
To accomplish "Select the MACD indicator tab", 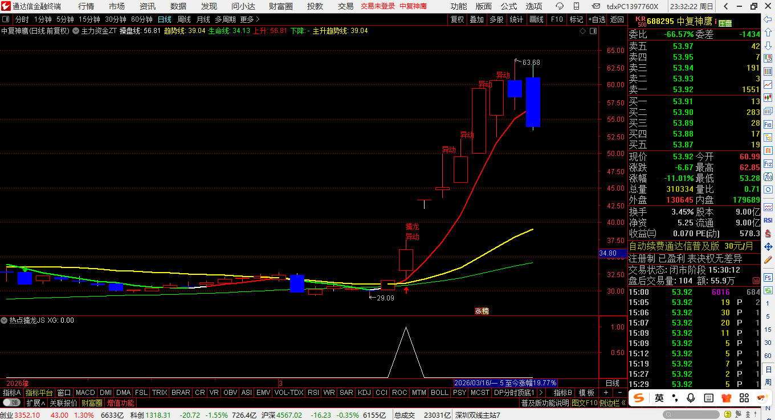I will coord(85,393).
